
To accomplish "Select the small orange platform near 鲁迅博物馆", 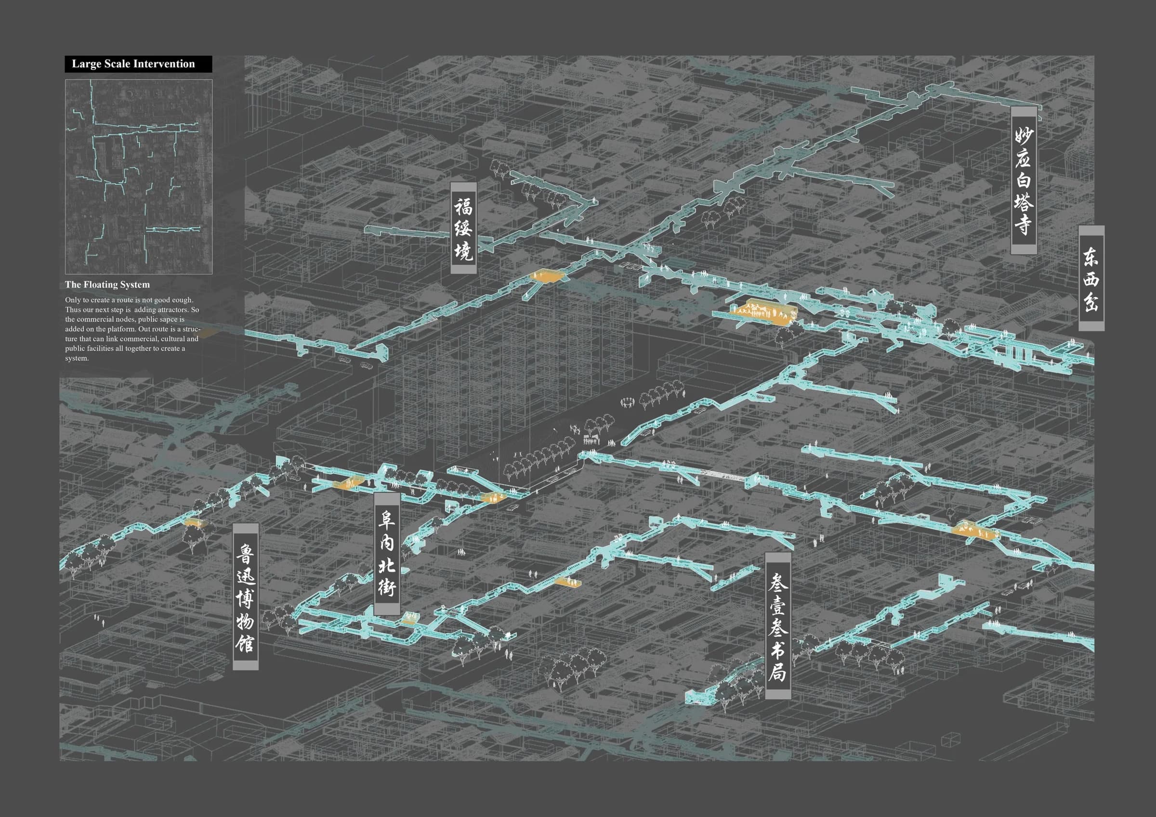I will (x=194, y=522).
